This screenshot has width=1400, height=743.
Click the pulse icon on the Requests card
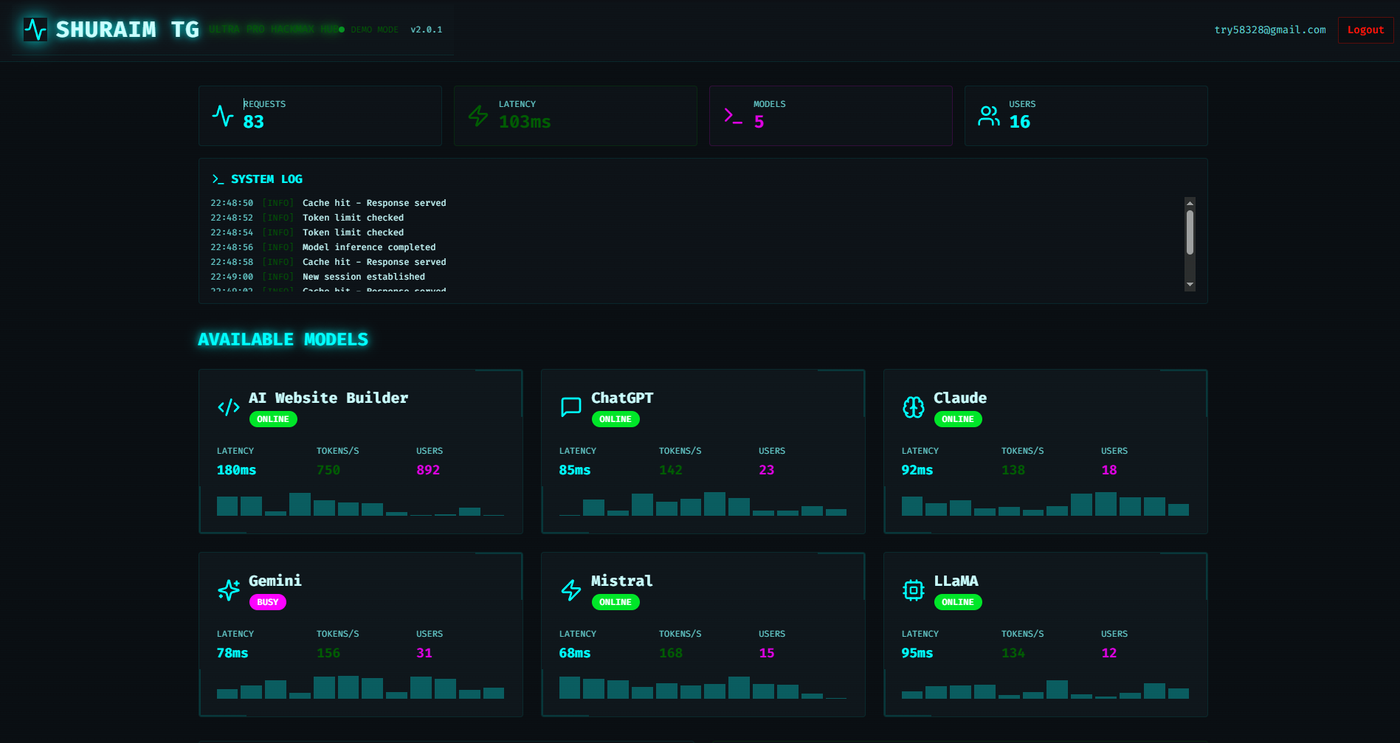point(223,115)
